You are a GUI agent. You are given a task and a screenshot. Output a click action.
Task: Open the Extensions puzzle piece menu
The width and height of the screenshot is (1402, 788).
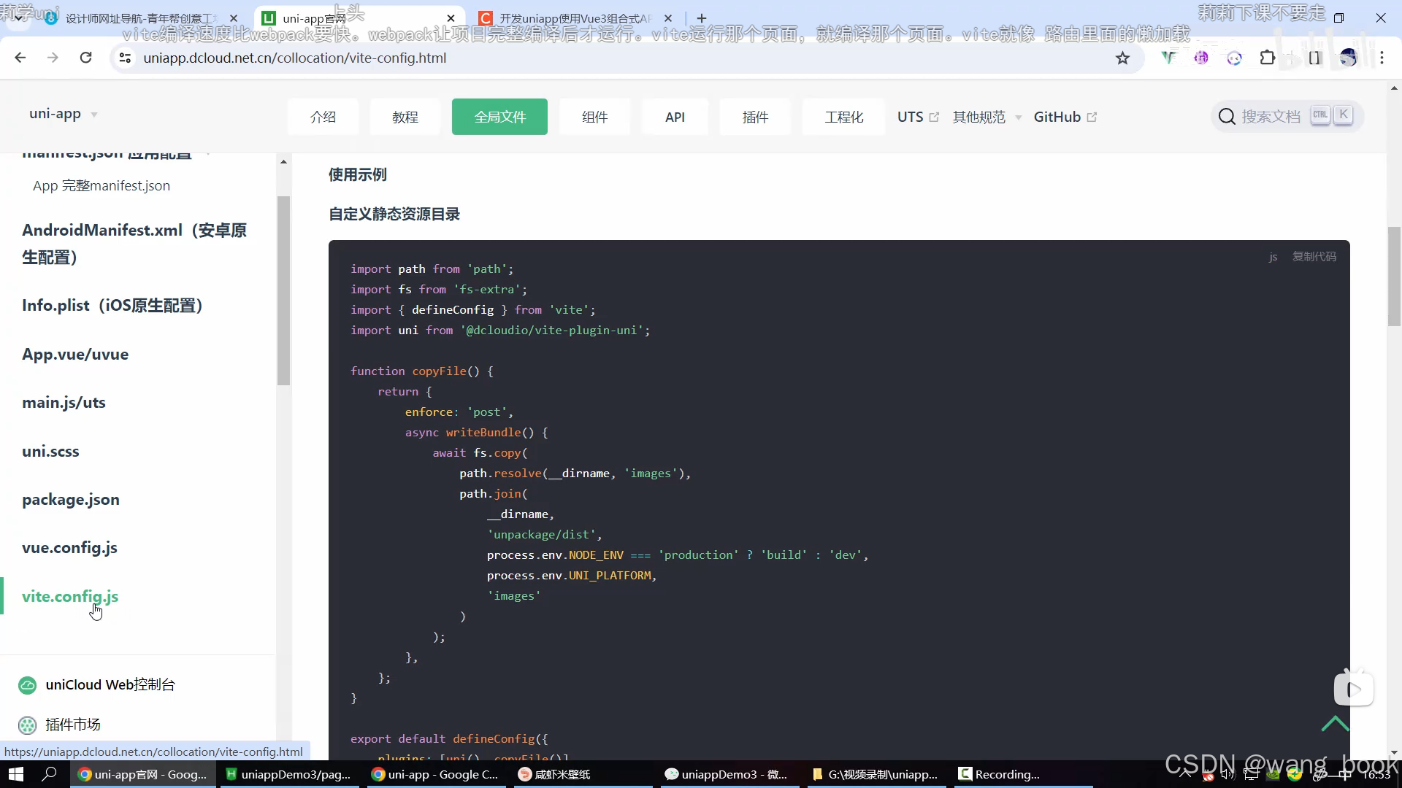click(1268, 58)
